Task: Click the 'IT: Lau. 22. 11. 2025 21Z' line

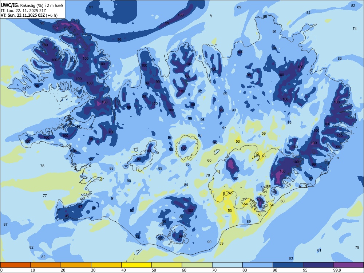Action: coord(23,11)
